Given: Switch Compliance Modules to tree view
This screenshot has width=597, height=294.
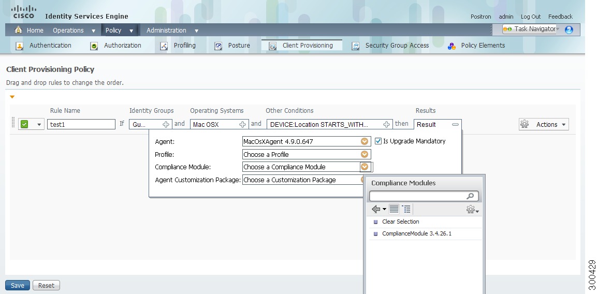Looking at the screenshot, I should [406, 209].
